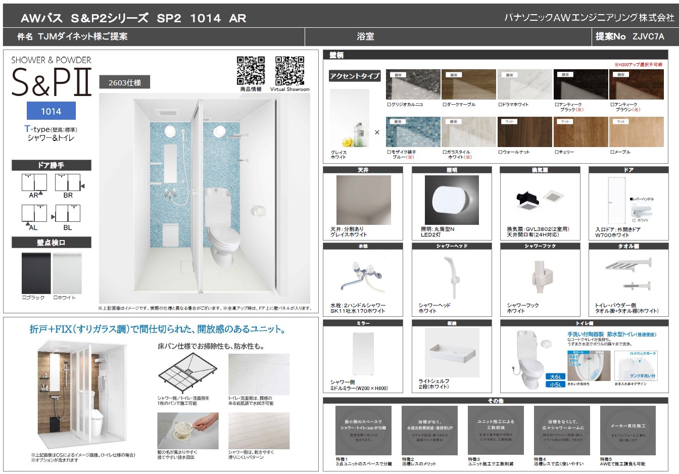The image size is (679, 474).
Task: Click the 特徴3 feature thumbnail
Action: (496, 431)
